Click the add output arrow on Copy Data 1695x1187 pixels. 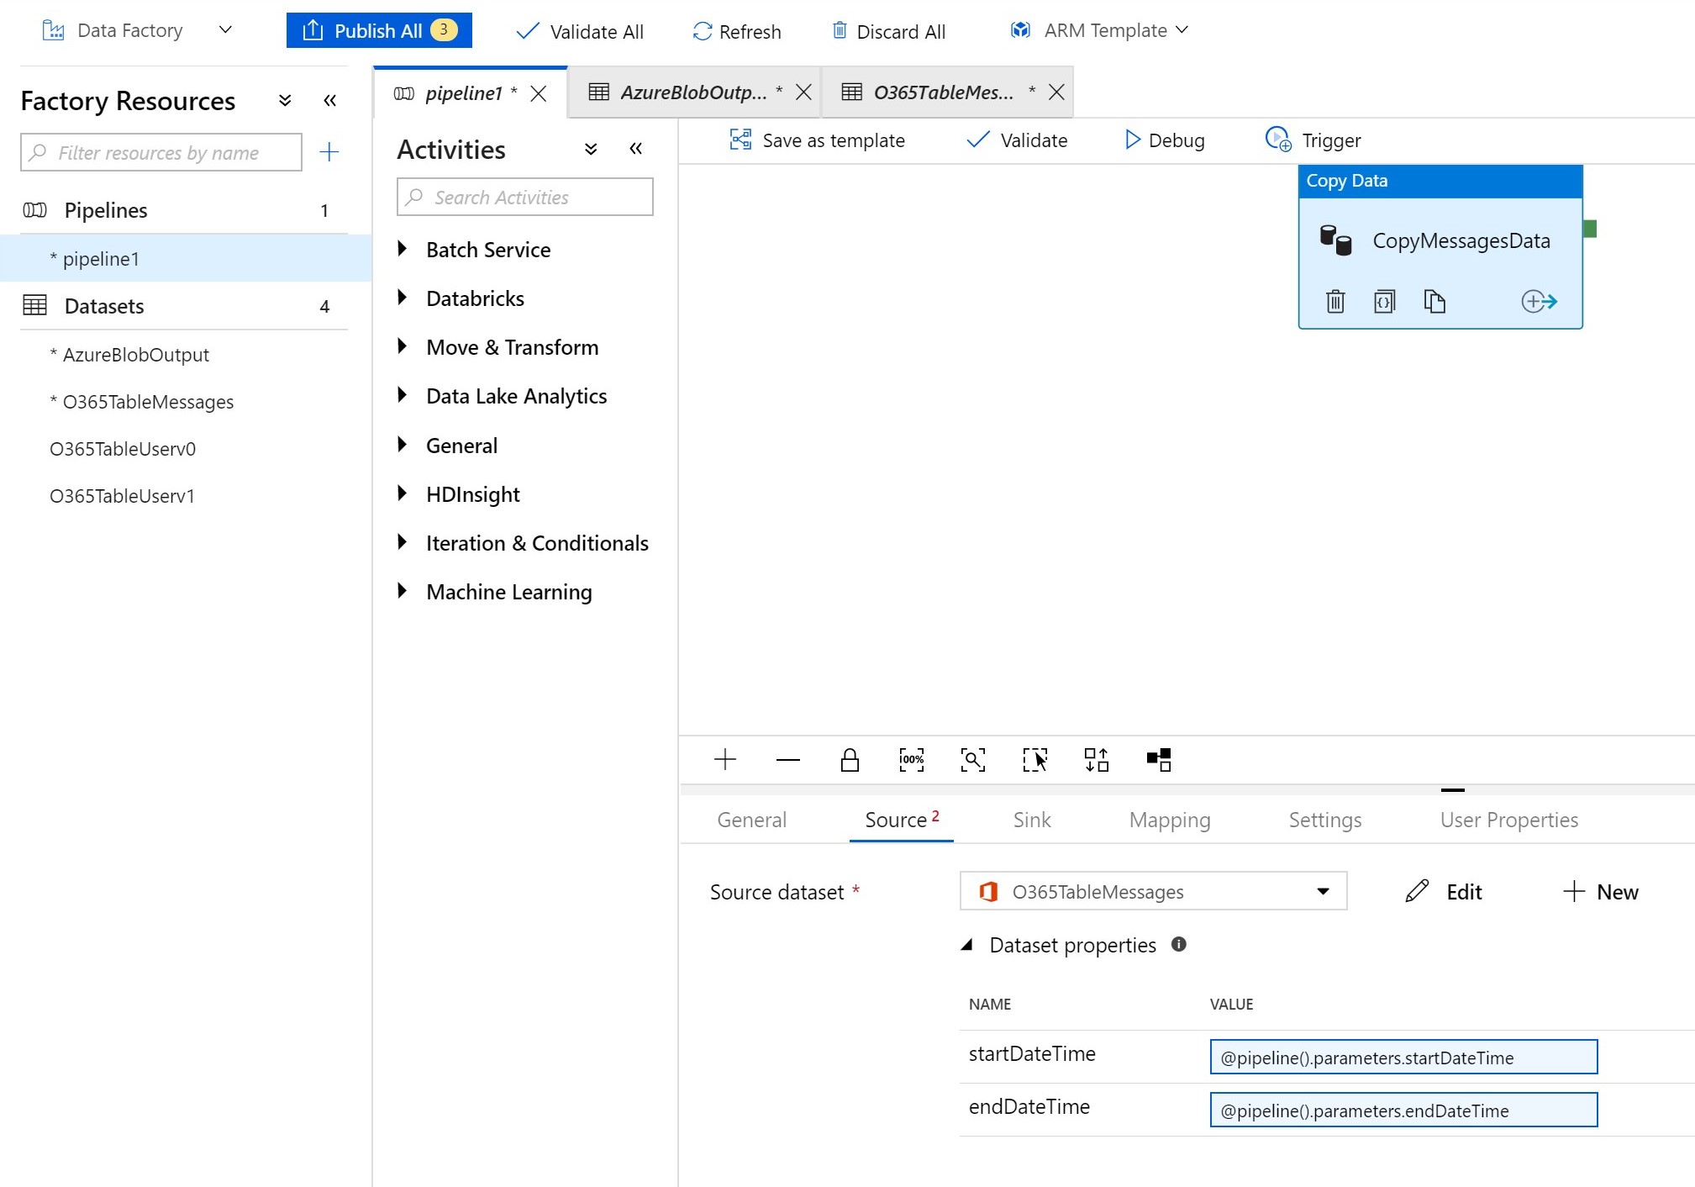(x=1539, y=301)
